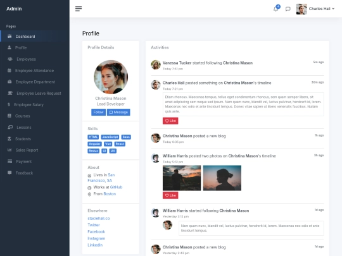Click the Sass skill tag
The image size is (342, 256).
(126, 137)
